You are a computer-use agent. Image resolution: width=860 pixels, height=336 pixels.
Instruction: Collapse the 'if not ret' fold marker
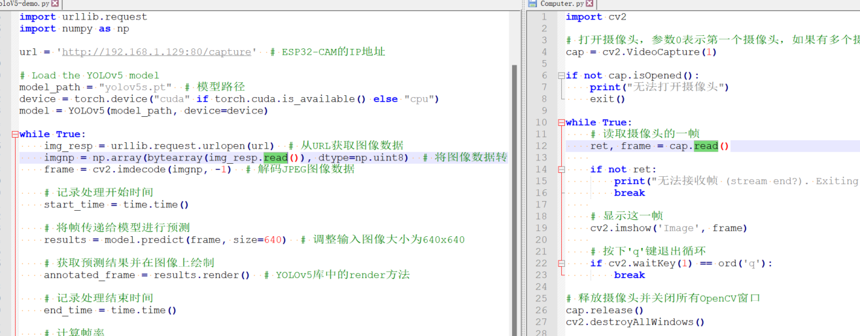(x=560, y=170)
